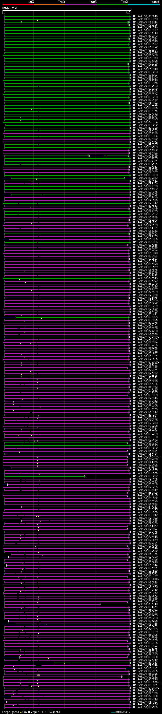Select hit UniRef100_Q8LED6
The height and width of the screenshot is (714, 162).
pos(145,704)
